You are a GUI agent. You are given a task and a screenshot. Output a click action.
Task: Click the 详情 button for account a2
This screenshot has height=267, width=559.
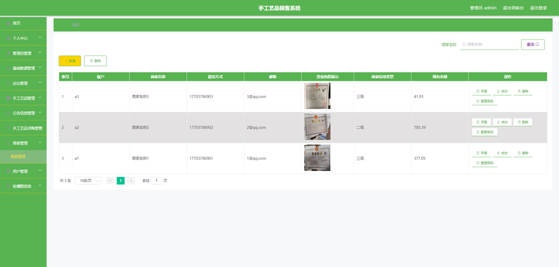tap(482, 122)
